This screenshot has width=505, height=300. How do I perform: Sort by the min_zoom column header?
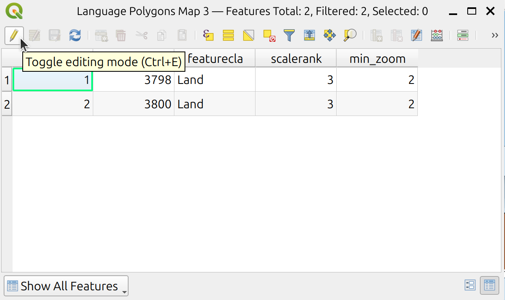click(377, 58)
